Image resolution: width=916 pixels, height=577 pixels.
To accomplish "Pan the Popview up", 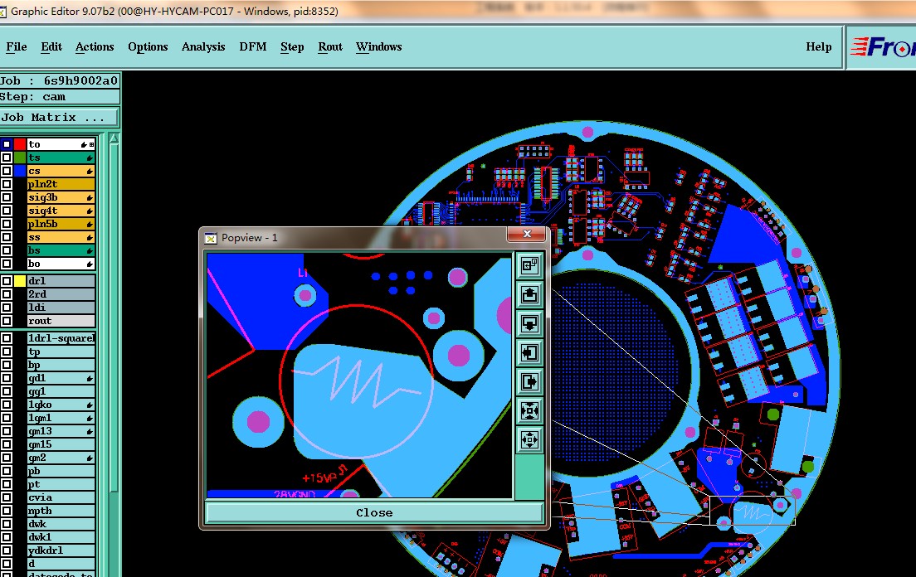I will (x=530, y=294).
